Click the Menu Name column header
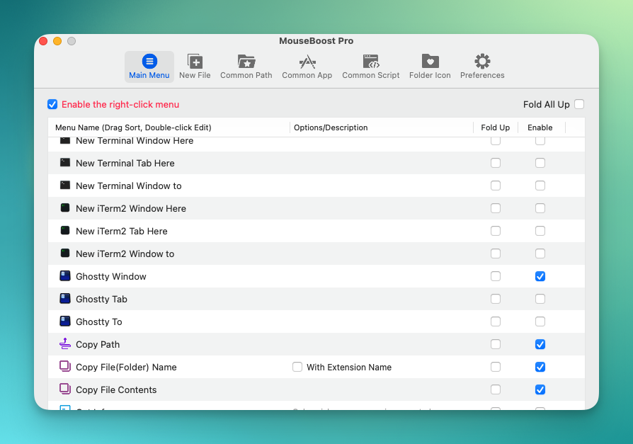Viewport: 633px width, 444px height. (133, 127)
